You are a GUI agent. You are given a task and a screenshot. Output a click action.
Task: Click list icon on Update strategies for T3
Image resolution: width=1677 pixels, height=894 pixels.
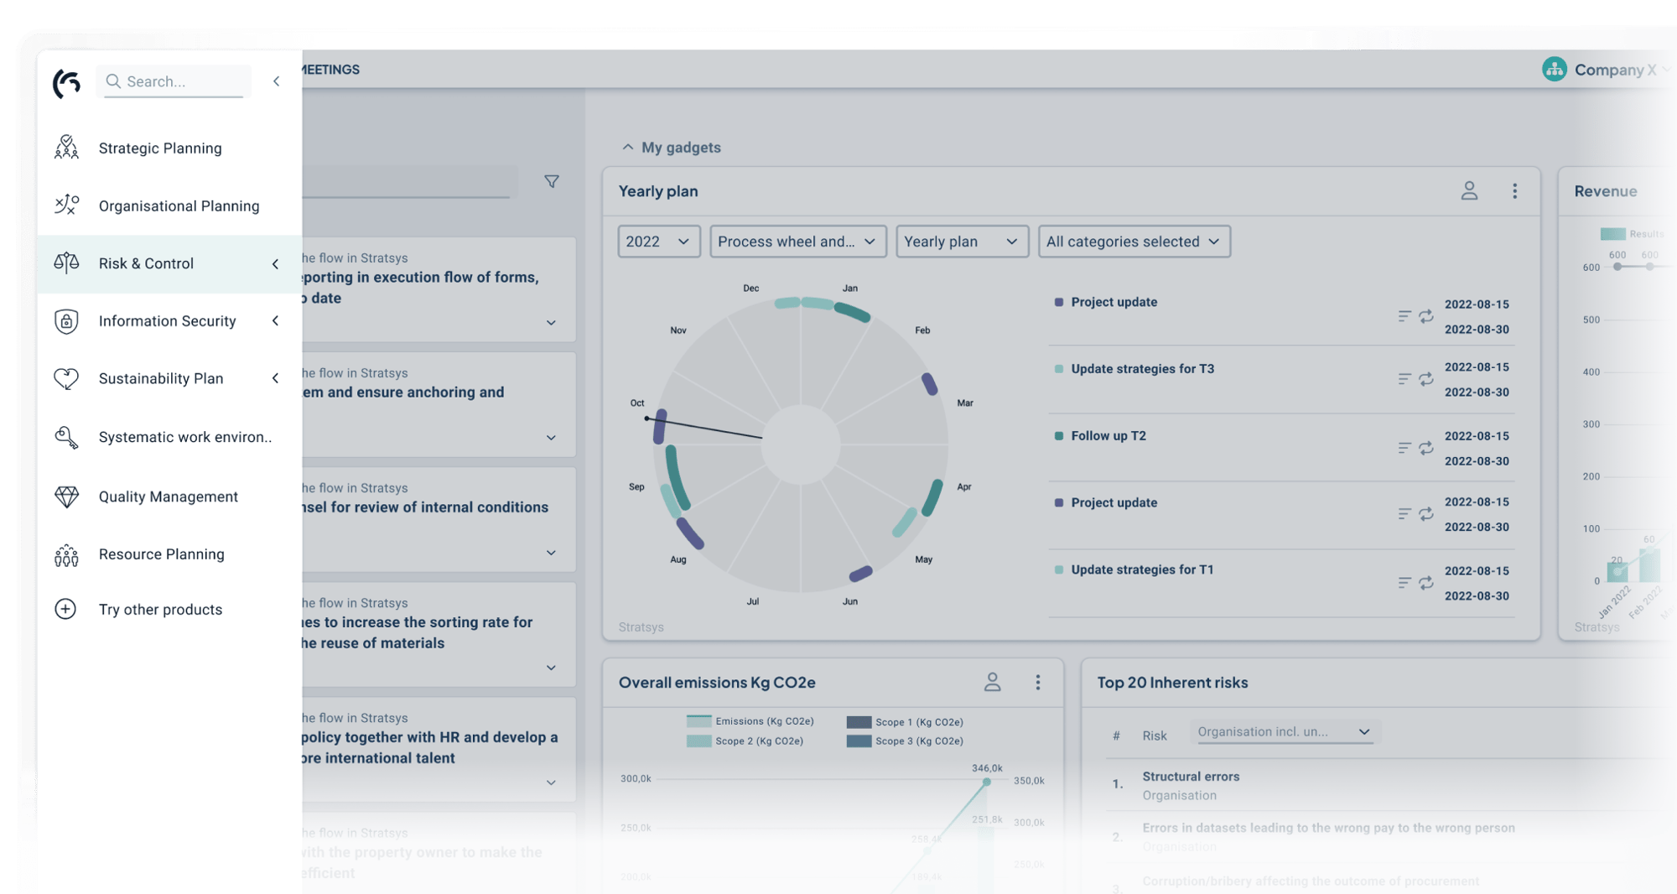coord(1404,379)
